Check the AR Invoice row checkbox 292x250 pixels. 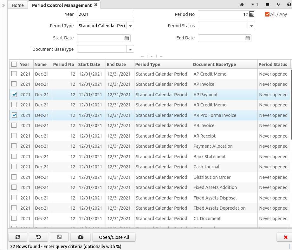(14, 125)
